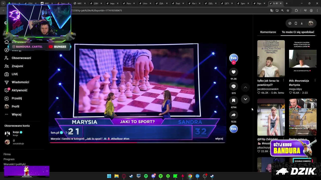Mute the active tab's audio icon

click(x=277, y=3)
